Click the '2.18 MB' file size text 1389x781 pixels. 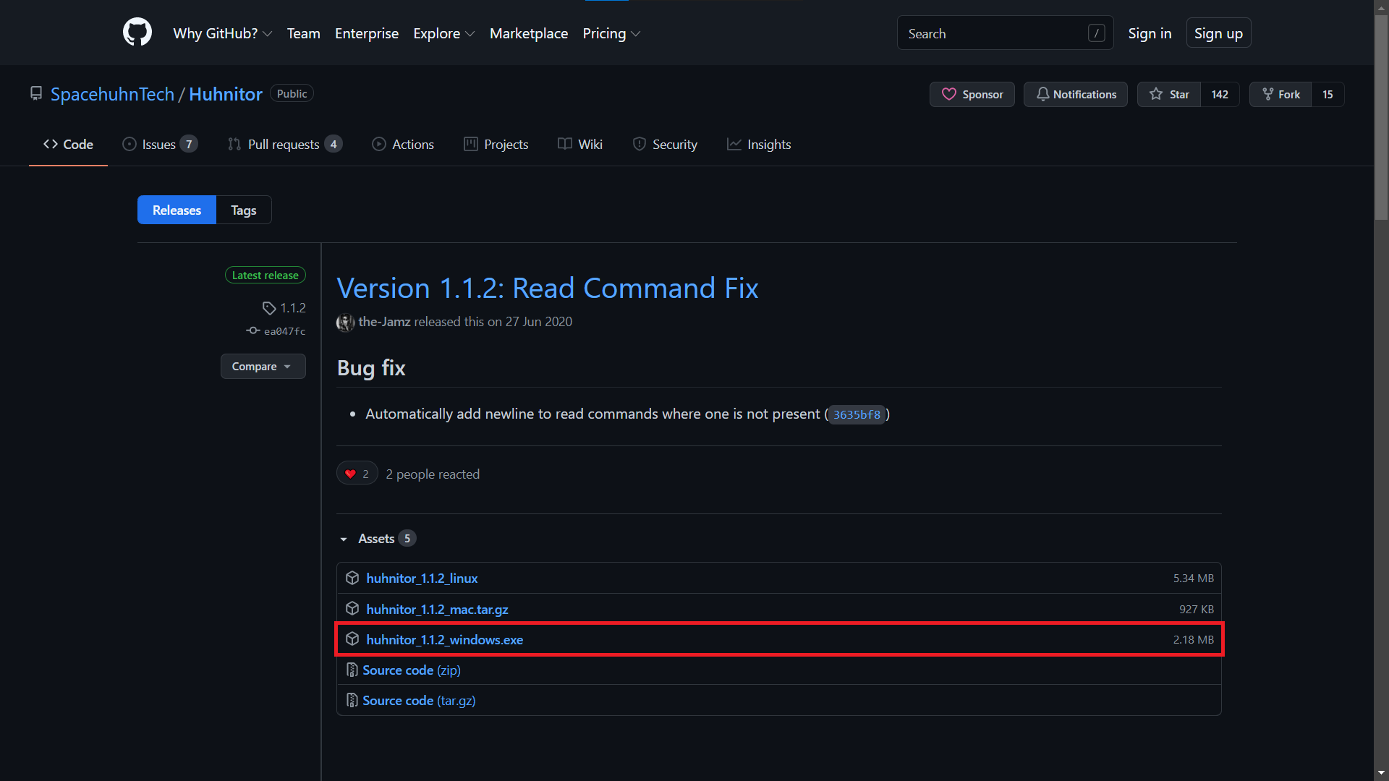point(1194,639)
